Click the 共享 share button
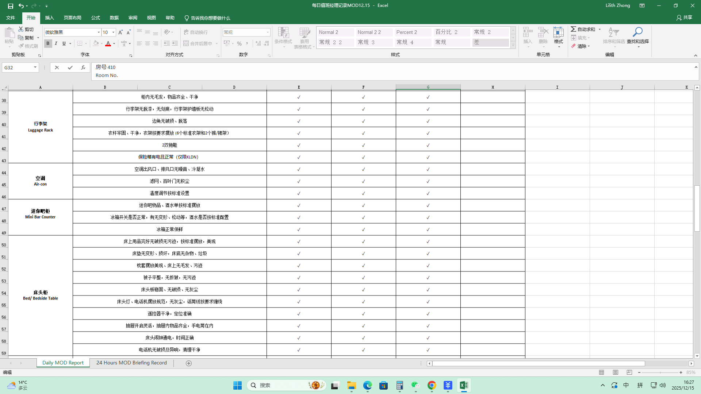This screenshot has width=701, height=394. pyautogui.click(x=684, y=18)
